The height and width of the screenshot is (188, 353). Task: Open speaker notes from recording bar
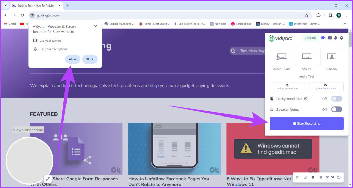click(305, 177)
